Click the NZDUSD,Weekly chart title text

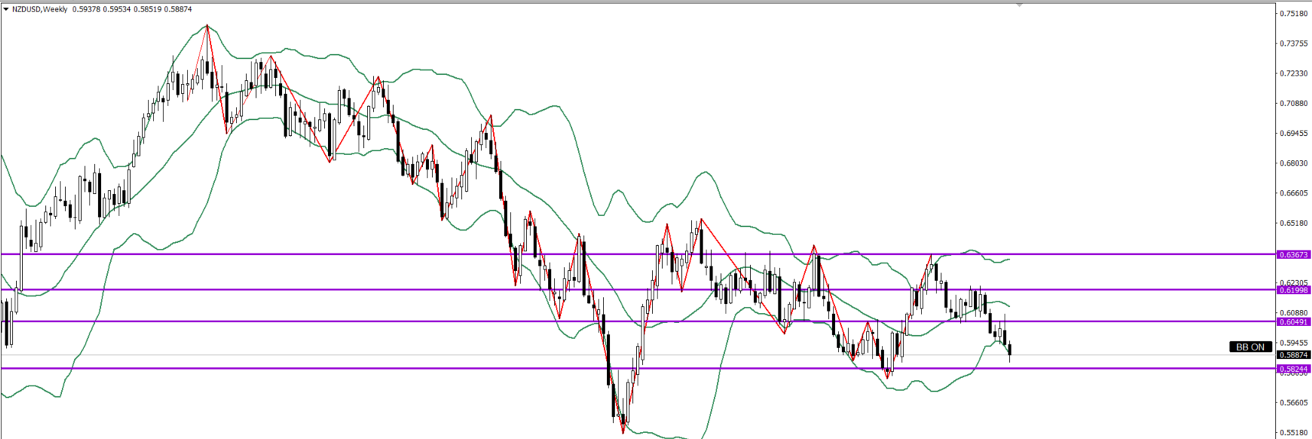point(40,9)
